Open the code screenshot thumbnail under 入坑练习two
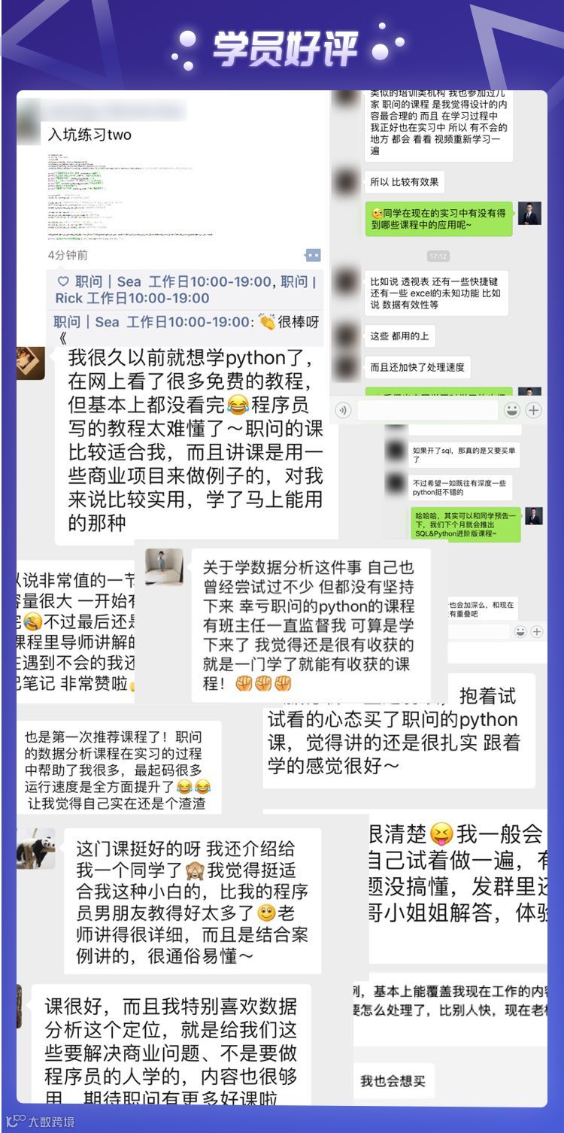The height and width of the screenshot is (1133, 564). tap(129, 194)
